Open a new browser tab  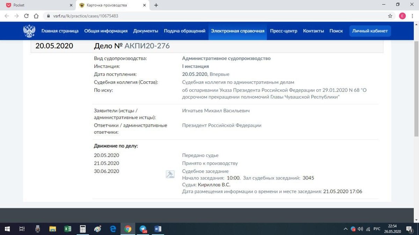(x=156, y=5)
